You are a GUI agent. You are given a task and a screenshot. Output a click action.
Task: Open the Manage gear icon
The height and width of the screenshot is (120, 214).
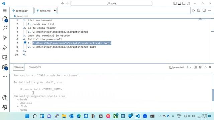pos(5,107)
